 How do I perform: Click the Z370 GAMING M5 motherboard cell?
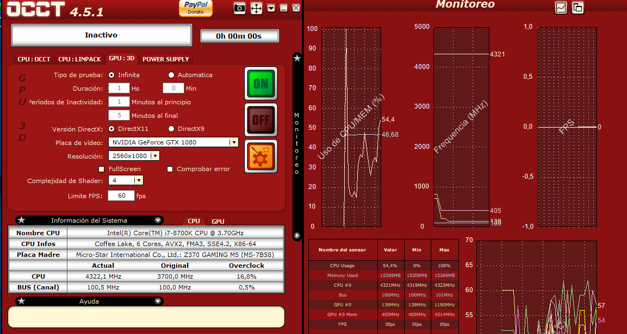[x=175, y=255]
